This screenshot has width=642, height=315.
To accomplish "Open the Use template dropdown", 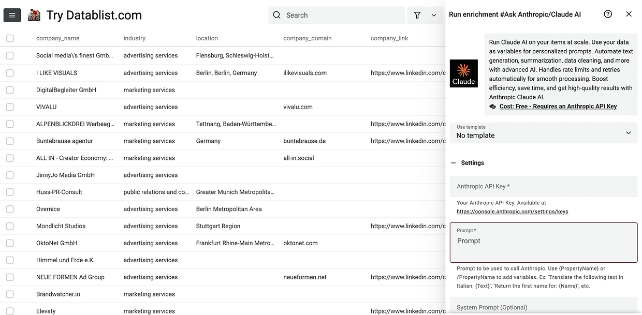I will pos(543,132).
